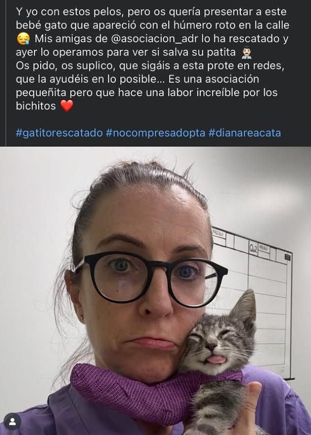Open the #gatitorescatado hashtag
The height and width of the screenshot is (435, 311).
click(59, 133)
